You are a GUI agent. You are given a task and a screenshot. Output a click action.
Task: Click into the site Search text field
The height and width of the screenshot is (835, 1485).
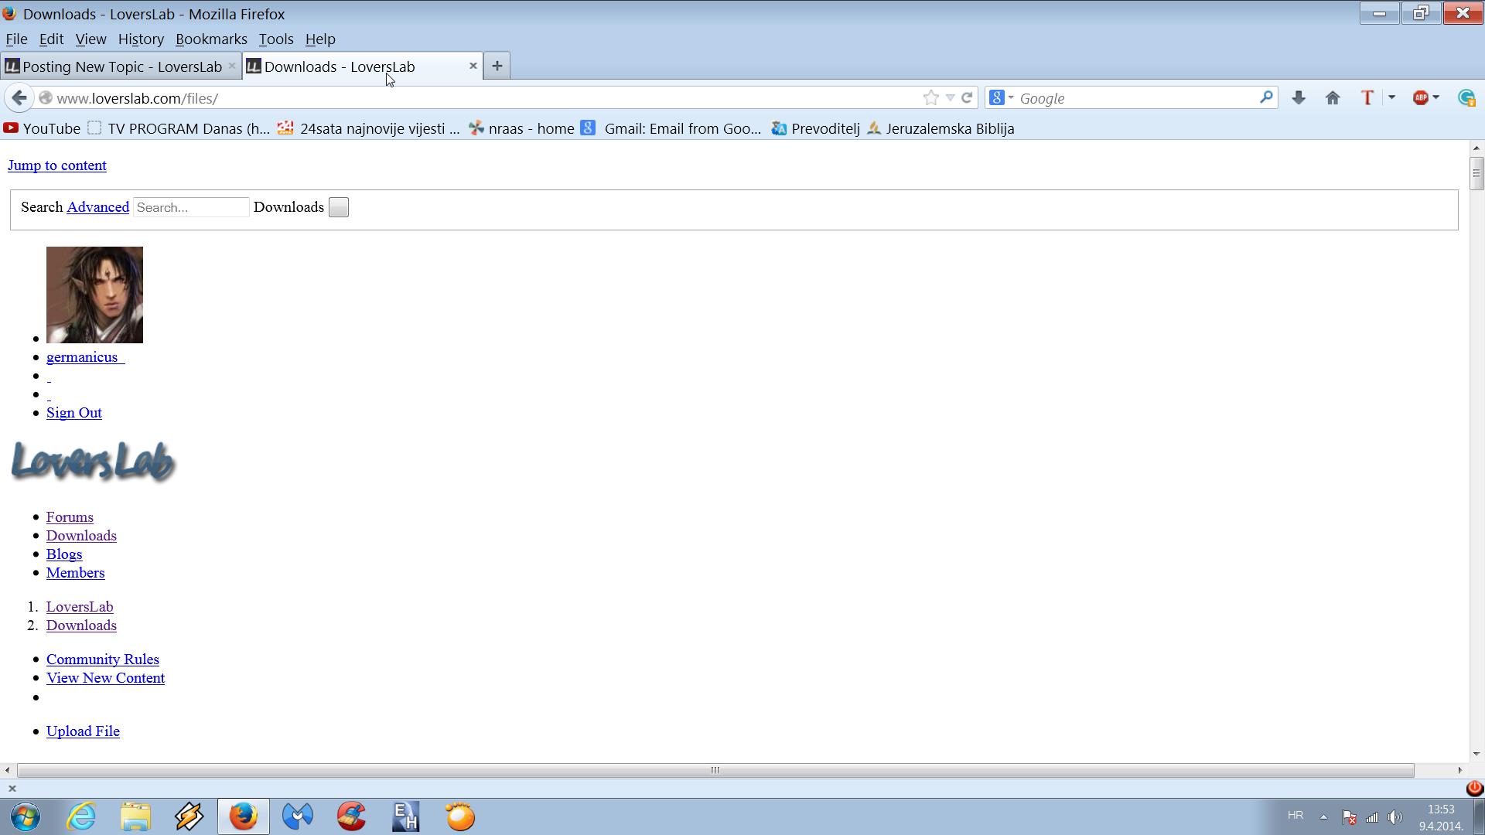pyautogui.click(x=191, y=207)
